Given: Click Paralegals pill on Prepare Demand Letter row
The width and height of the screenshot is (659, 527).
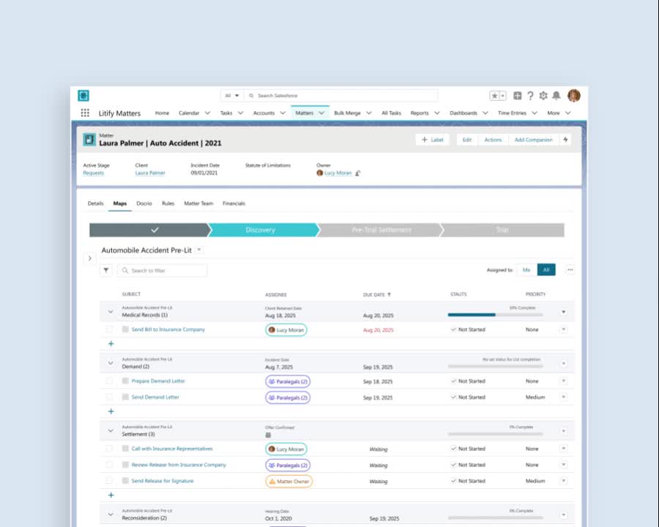Looking at the screenshot, I should click(288, 381).
